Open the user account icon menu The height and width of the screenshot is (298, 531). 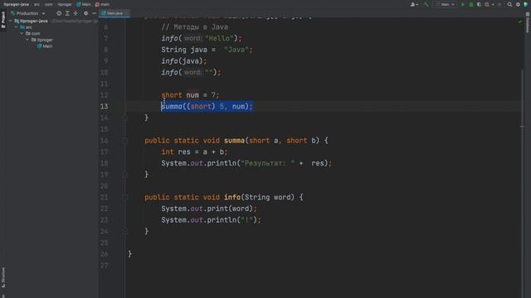tap(413, 4)
